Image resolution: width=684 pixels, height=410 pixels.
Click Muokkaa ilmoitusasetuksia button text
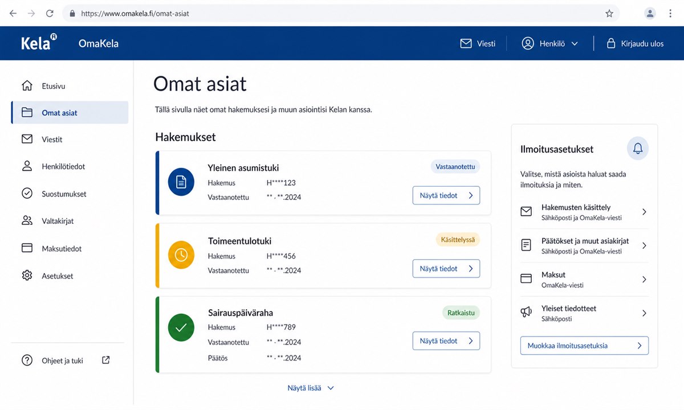point(567,346)
